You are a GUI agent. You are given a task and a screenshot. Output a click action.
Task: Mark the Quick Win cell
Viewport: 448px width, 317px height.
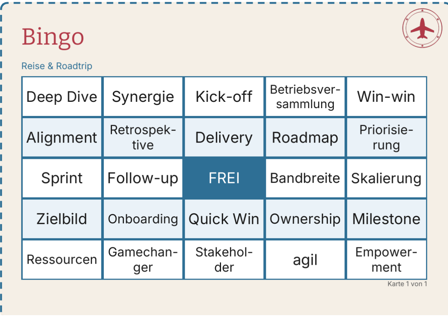pos(224,219)
